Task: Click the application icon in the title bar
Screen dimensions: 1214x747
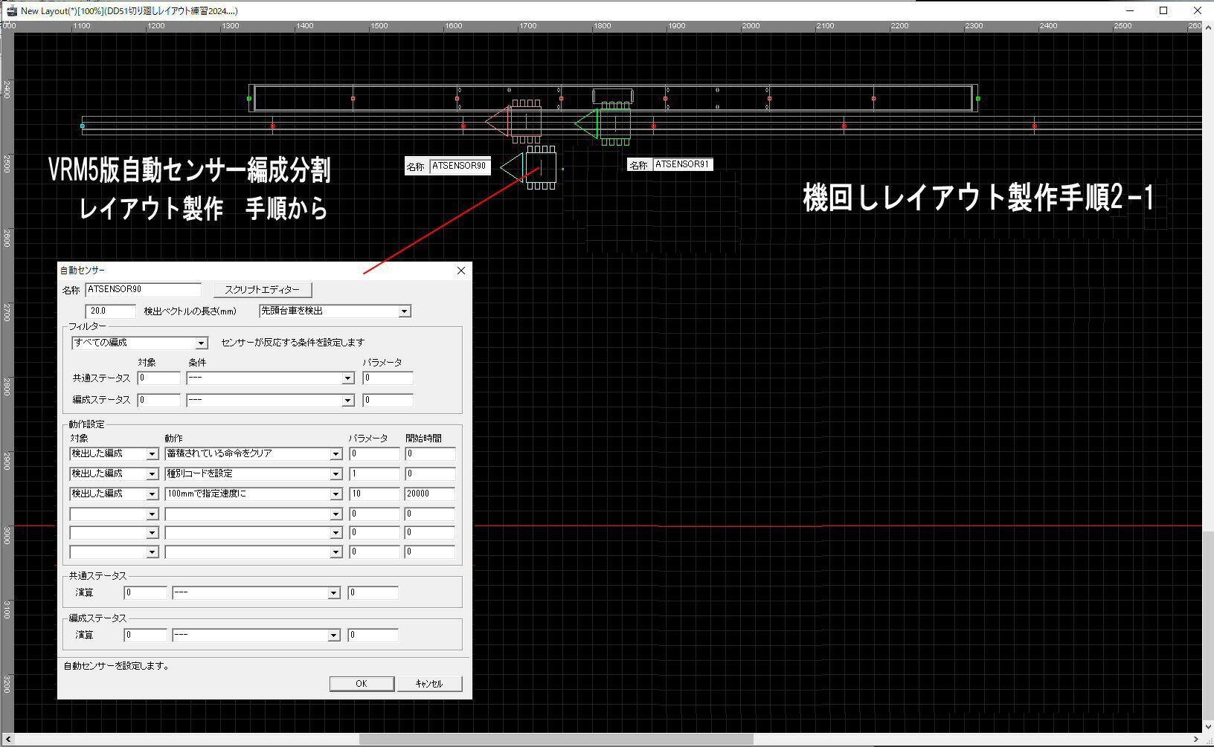Action: [10, 10]
